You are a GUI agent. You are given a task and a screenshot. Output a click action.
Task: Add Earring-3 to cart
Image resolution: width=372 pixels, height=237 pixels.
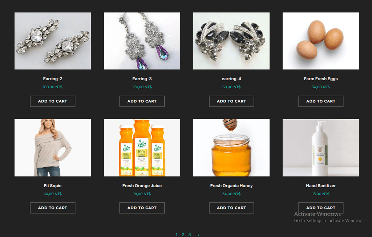142,101
